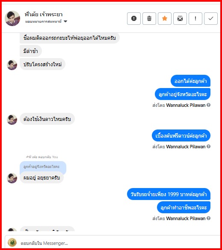Select the quoted reply ลูกค้าอยู่จังหวัดอะไรคะ bubble

43,167
